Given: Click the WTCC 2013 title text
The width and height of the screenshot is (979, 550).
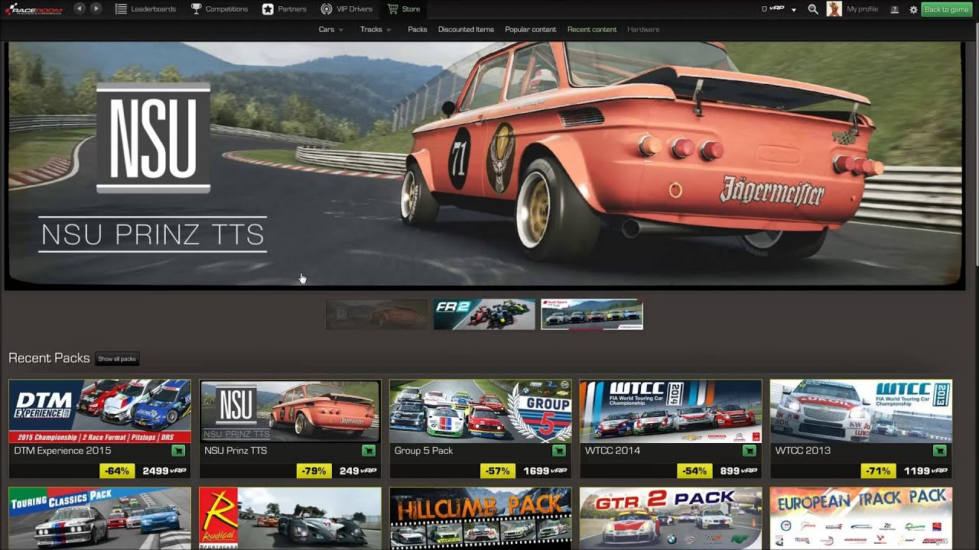Looking at the screenshot, I should click(x=803, y=451).
